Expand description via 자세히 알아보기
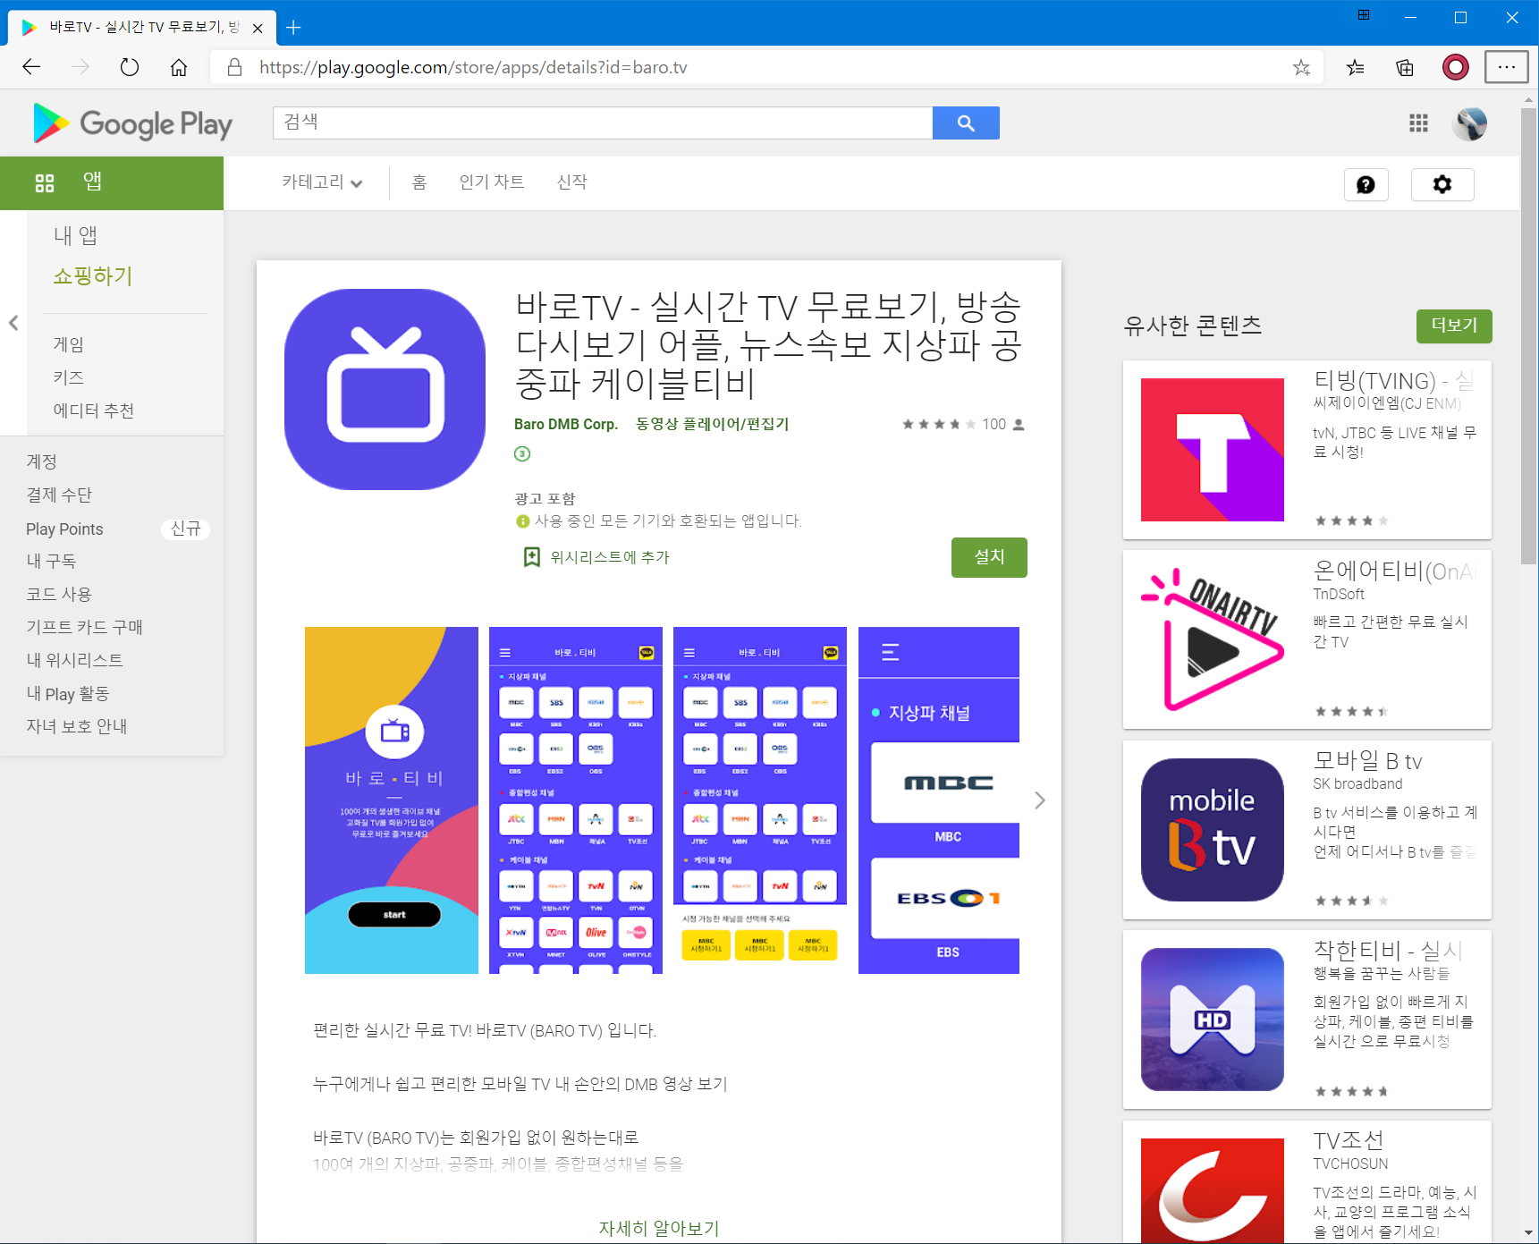Screen dimensions: 1539x1244 click(659, 1228)
